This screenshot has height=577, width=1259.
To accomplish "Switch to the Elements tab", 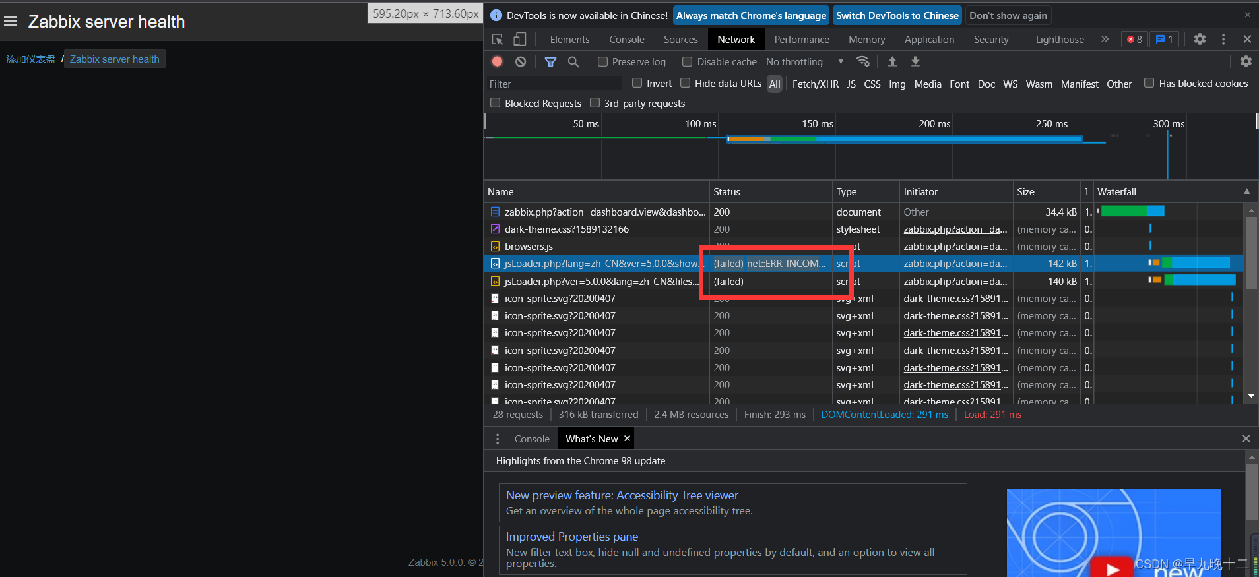I will tap(569, 40).
